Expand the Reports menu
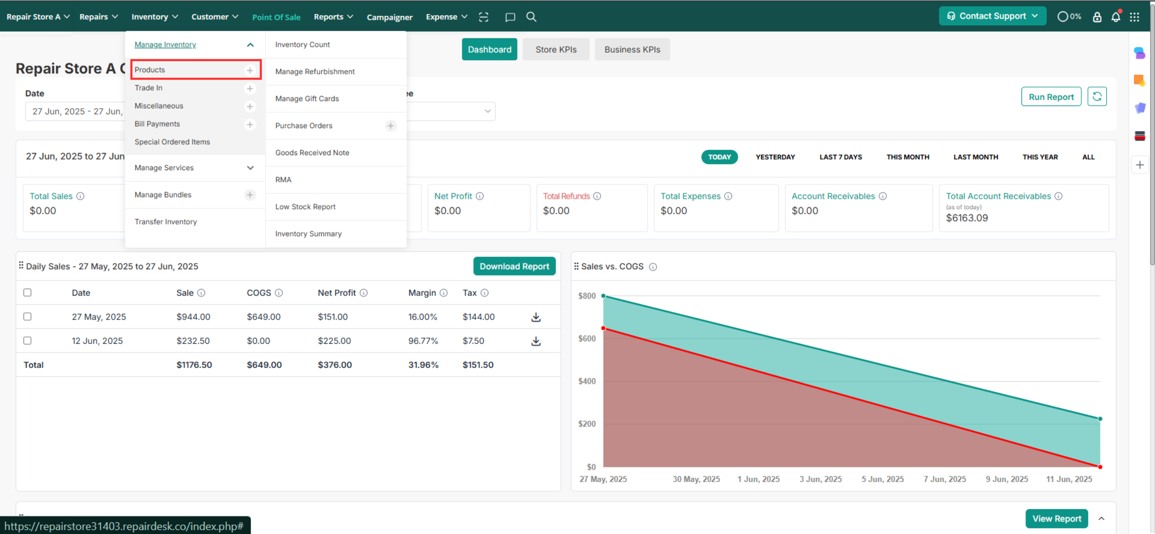The height and width of the screenshot is (534, 1155). [334, 17]
